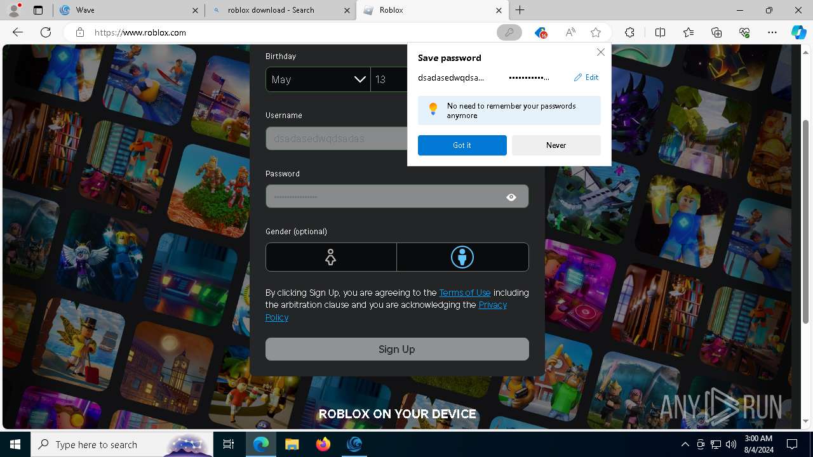Viewport: 813px width, 457px height.
Task: Edit the saved password entry
Action: [x=586, y=77]
